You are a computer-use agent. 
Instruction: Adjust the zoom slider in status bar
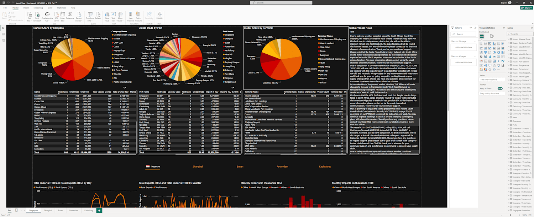(x=510, y=215)
